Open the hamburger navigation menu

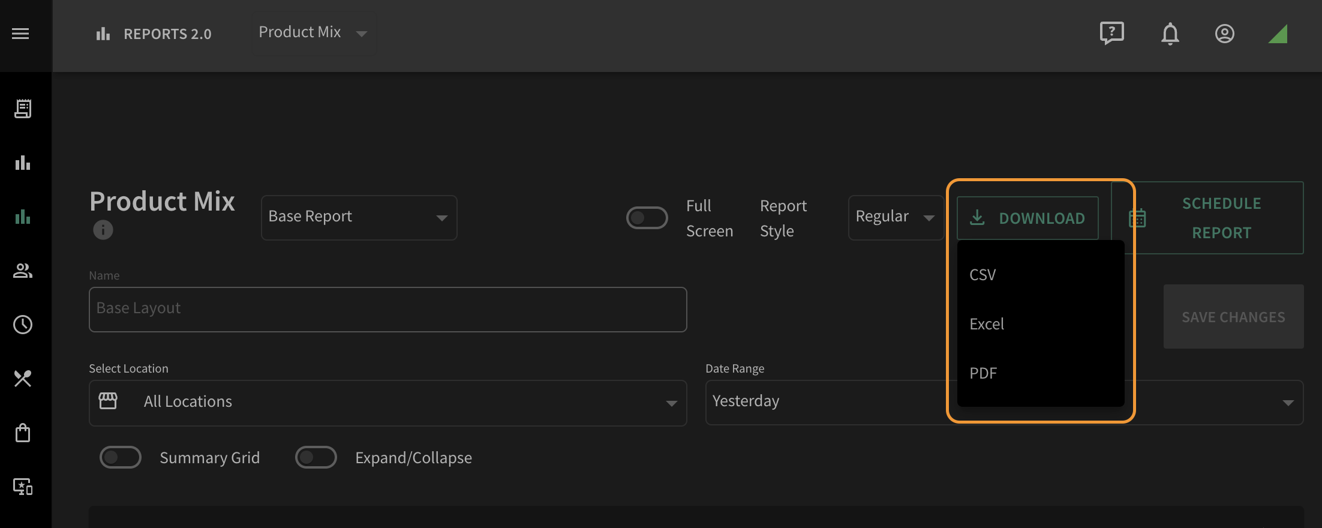coord(20,34)
